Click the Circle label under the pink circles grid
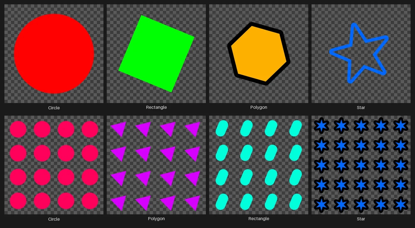Viewport: 415px width, 228px height. (x=54, y=219)
